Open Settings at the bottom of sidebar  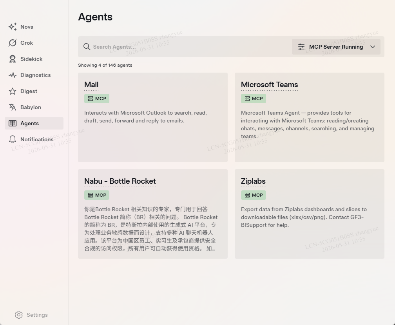coord(31,315)
